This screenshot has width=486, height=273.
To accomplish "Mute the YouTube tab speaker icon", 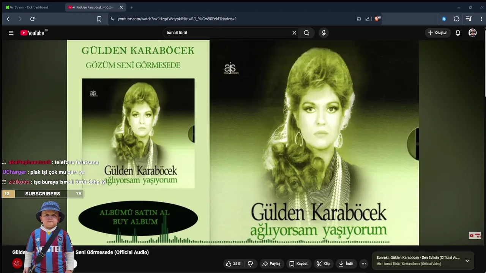I will (x=73, y=7).
